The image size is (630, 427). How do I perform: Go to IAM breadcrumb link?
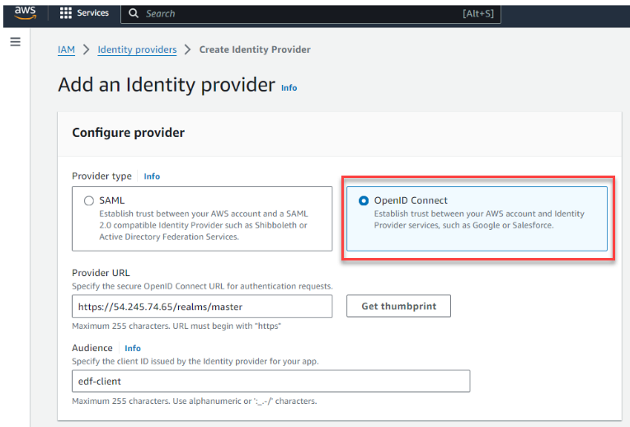click(x=66, y=49)
